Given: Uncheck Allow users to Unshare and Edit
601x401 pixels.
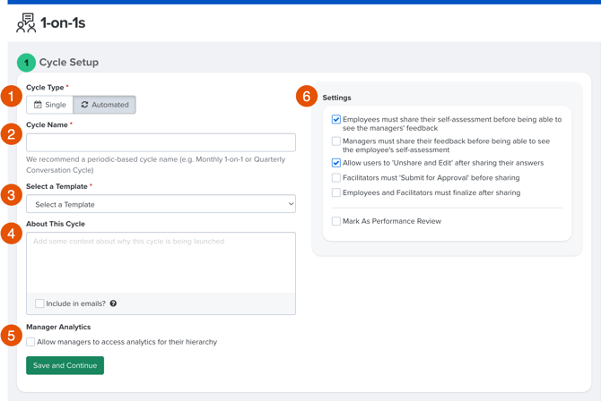Looking at the screenshot, I should [336, 163].
